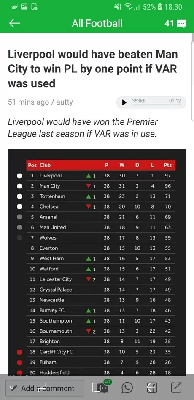Open comments icon with 41 badge
Image resolution: width=194 pixels, height=400 pixels.
click(100, 388)
